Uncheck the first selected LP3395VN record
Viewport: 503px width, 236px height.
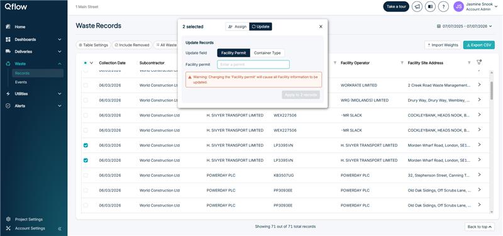(x=86, y=145)
